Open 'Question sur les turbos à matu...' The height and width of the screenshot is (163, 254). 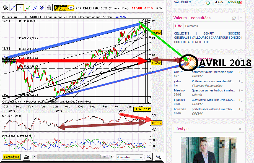pyautogui.click(x=213, y=90)
